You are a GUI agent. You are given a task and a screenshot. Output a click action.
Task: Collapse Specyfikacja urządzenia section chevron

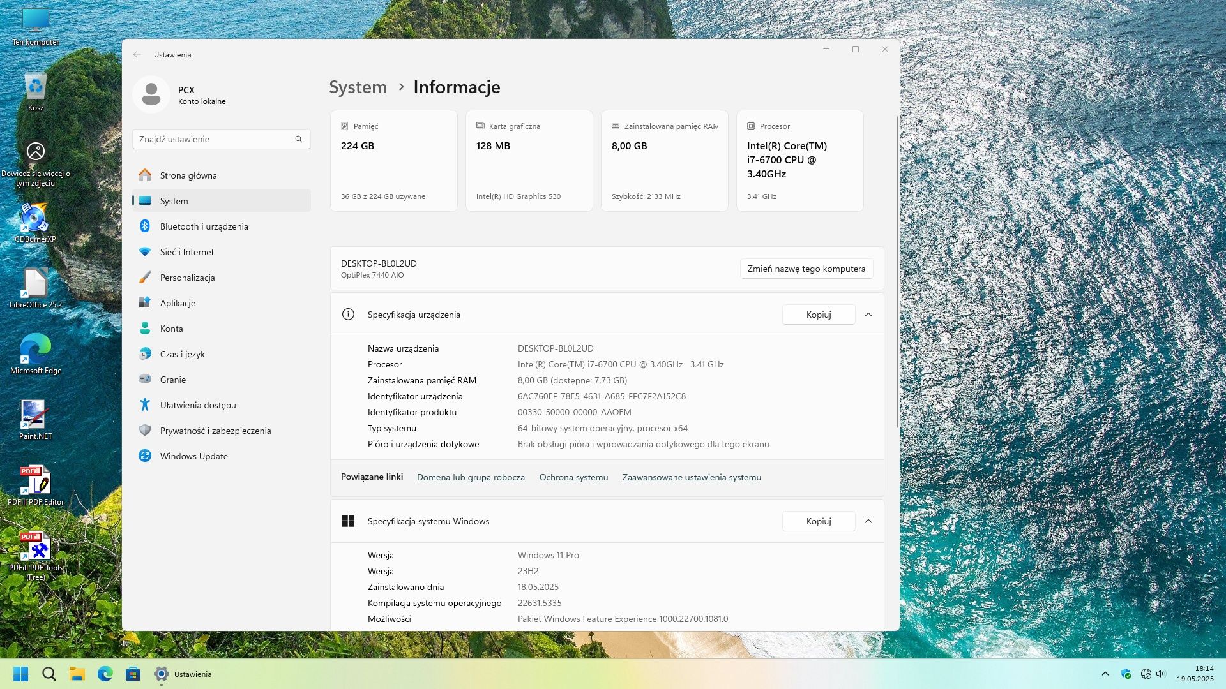click(x=868, y=315)
